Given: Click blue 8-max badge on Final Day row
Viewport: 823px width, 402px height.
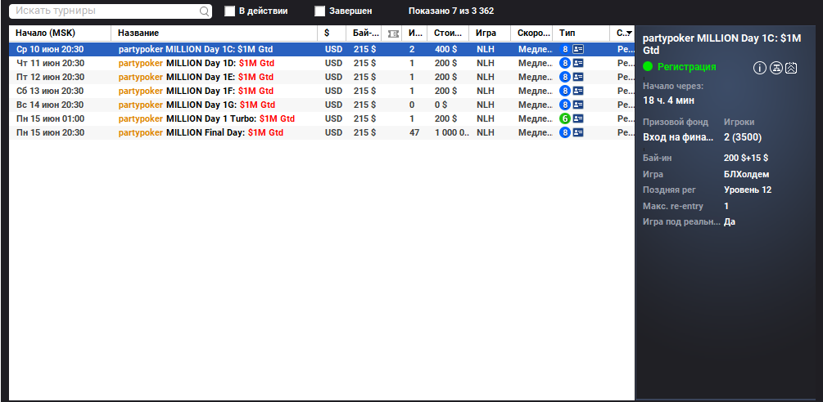Looking at the screenshot, I should pos(565,132).
